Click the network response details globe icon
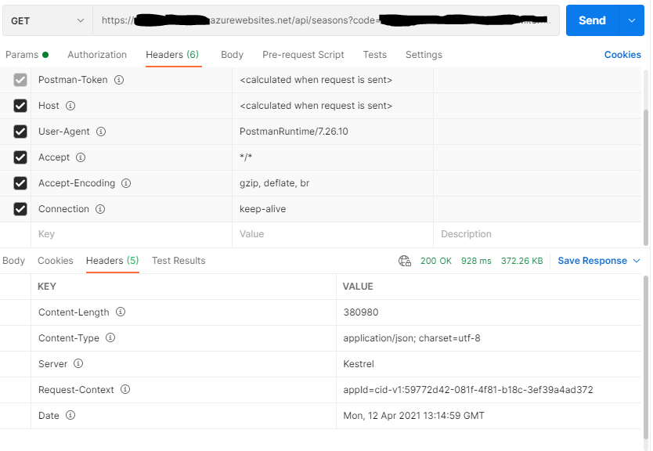The width and height of the screenshot is (653, 451). click(x=405, y=260)
